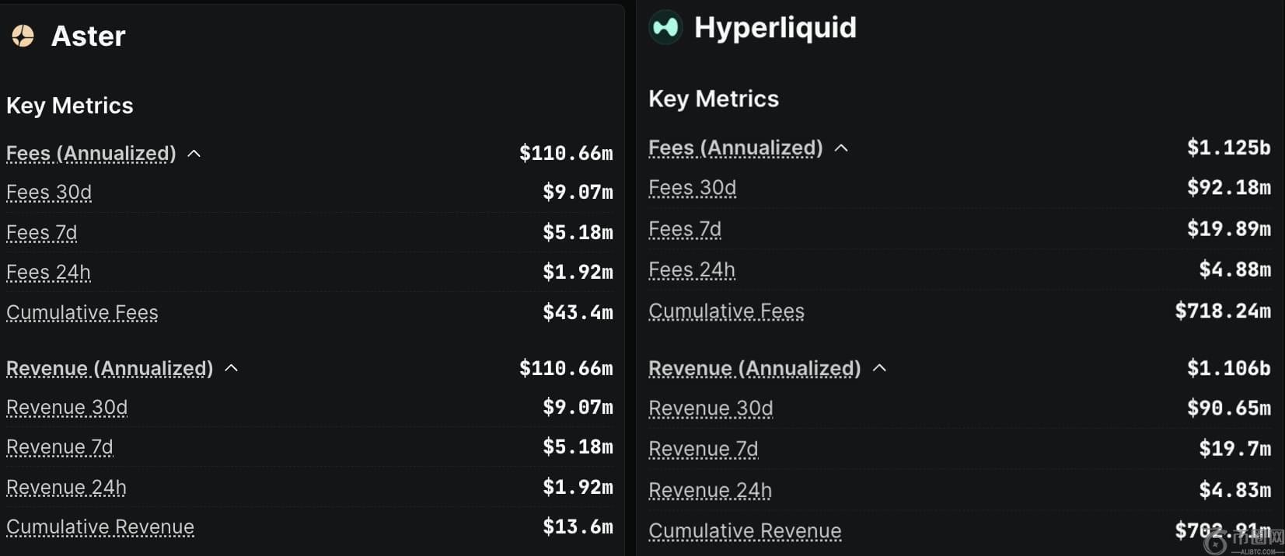Click Hyperliquid Fees 7d label
This screenshot has width=1285, height=556.
point(685,230)
